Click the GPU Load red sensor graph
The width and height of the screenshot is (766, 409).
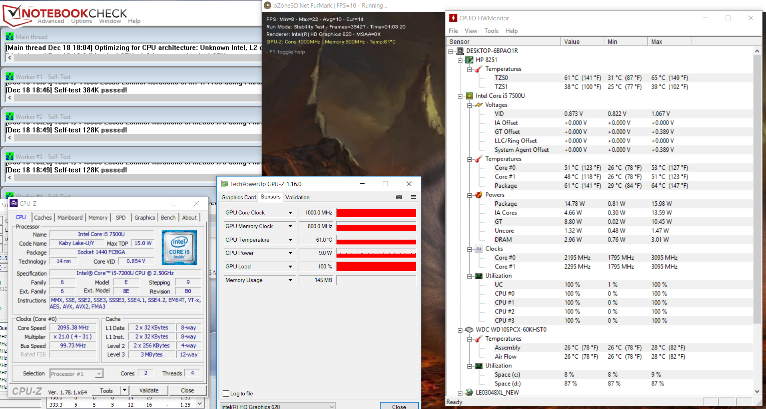(376, 267)
